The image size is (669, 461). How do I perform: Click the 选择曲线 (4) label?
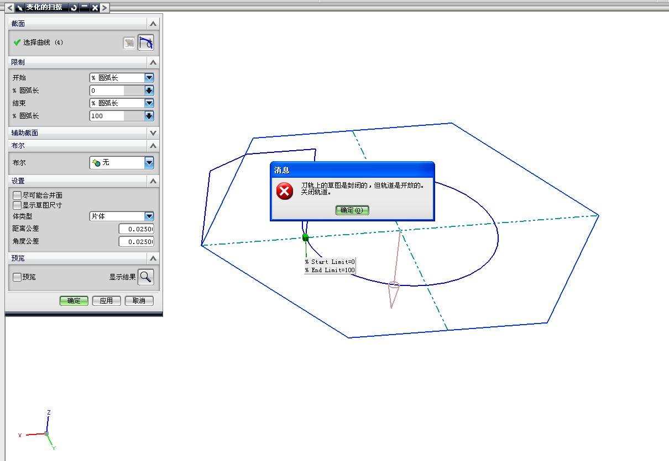pyautogui.click(x=43, y=43)
